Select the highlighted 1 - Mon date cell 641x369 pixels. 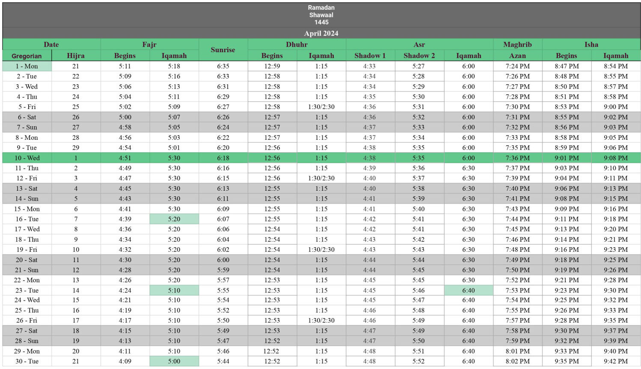[x=27, y=66]
